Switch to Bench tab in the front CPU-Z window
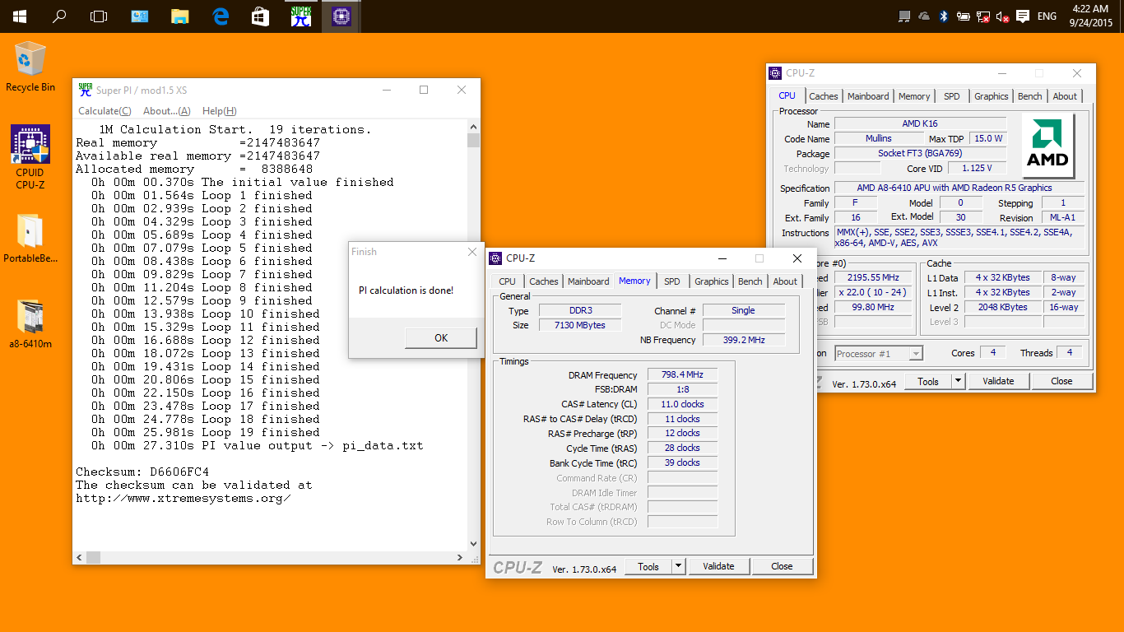This screenshot has width=1124, height=632. 750,281
